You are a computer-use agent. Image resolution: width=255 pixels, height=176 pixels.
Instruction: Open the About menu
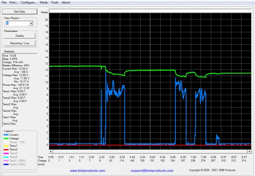pyautogui.click(x=66, y=3)
